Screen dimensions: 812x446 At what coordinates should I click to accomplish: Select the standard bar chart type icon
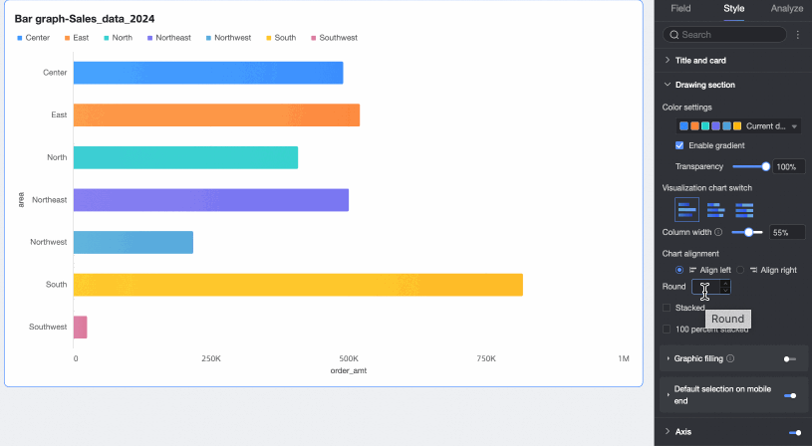(686, 209)
